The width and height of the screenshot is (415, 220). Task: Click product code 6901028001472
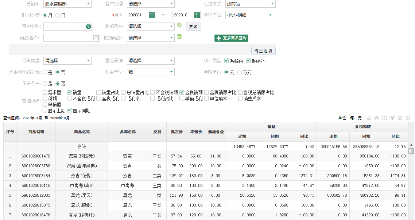[36, 156]
